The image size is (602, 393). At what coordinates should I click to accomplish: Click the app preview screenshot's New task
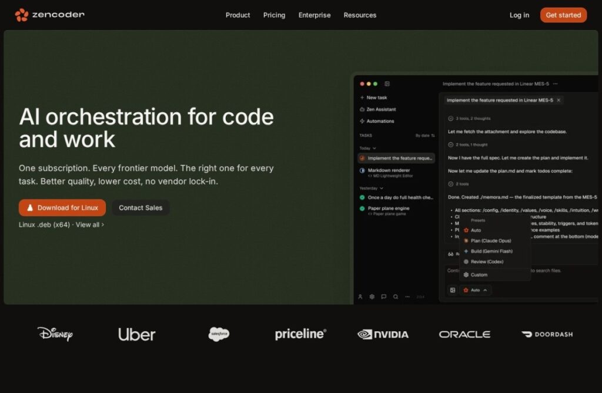pos(373,98)
